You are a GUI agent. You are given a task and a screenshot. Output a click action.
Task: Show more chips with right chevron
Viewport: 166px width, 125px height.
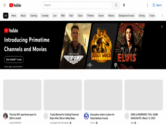pyautogui.click(x=162, y=16)
